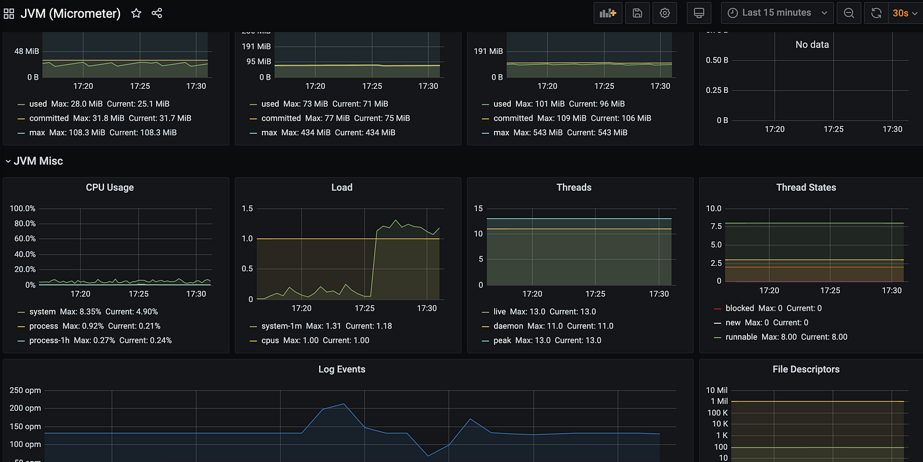The width and height of the screenshot is (923, 462).
Task: Star the JVM (Micrometer) dashboard
Action: click(136, 13)
